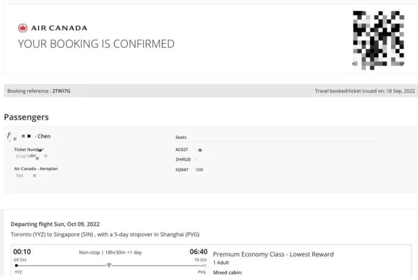This screenshot has height=280, width=418.
Task: Click the Wi-Fi icon on flight timeline
Action: point(109,265)
